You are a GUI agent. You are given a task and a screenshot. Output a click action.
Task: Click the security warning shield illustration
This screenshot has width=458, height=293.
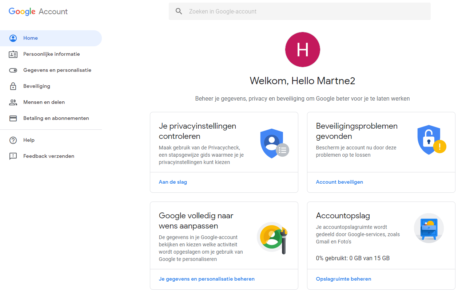click(431, 140)
